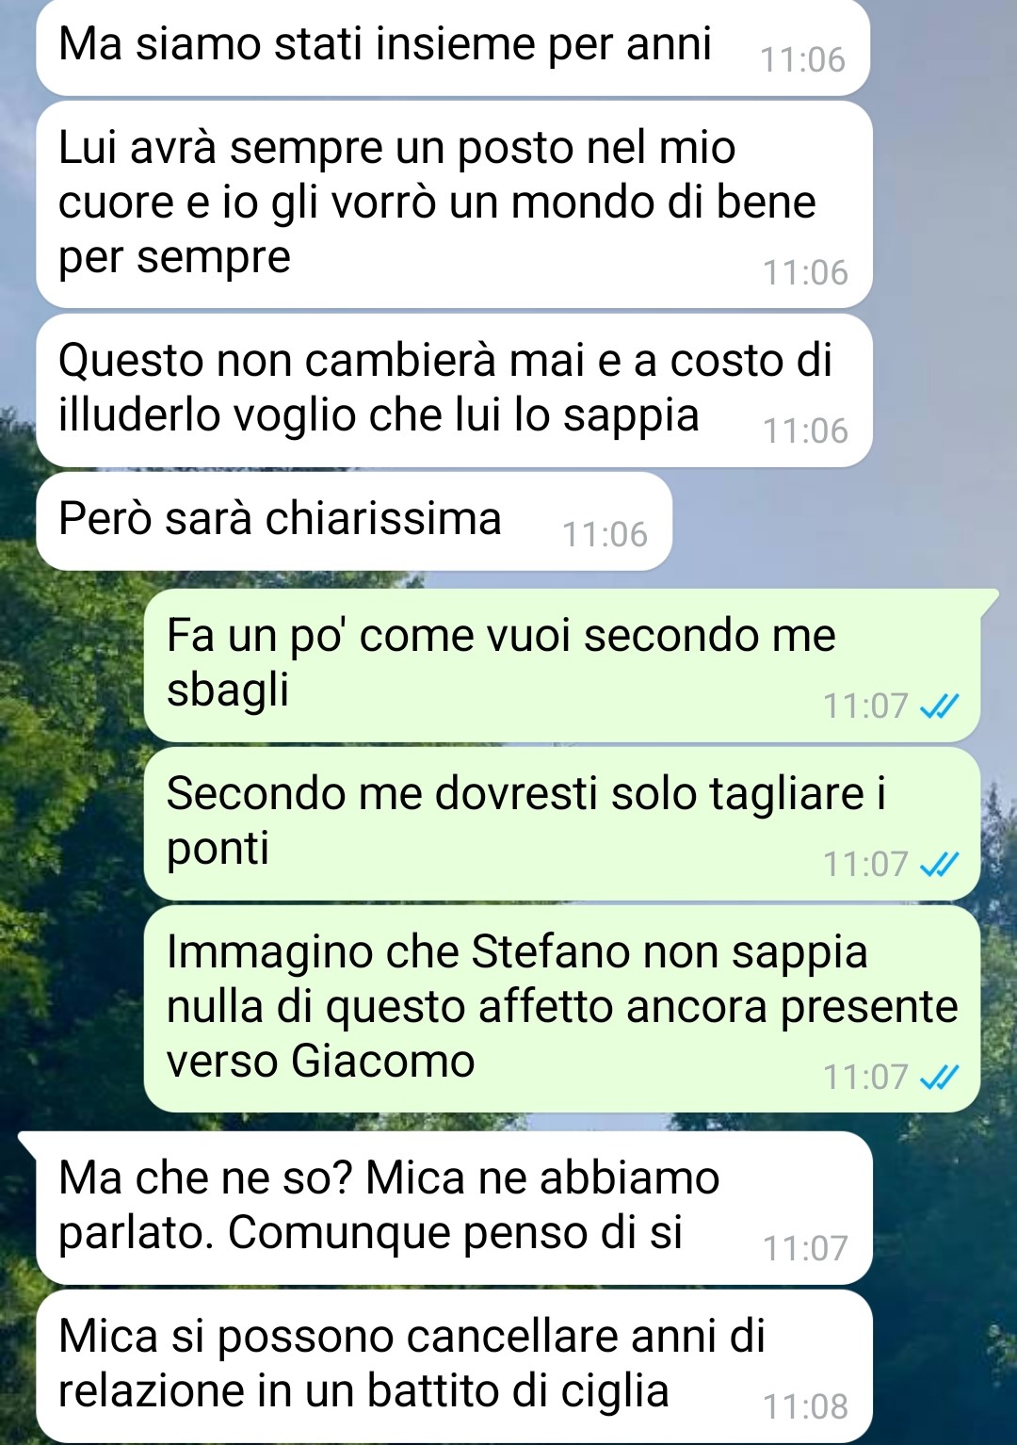Screen dimensions: 1017x1445
Task: Select message starting 'Immagino che Stefano non sappia'
Action: [562, 1008]
